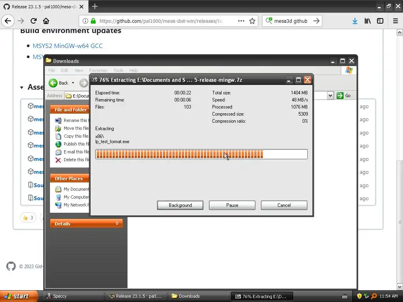Open My Network Places link
The width and height of the screenshot is (403, 302).
coord(72,205)
